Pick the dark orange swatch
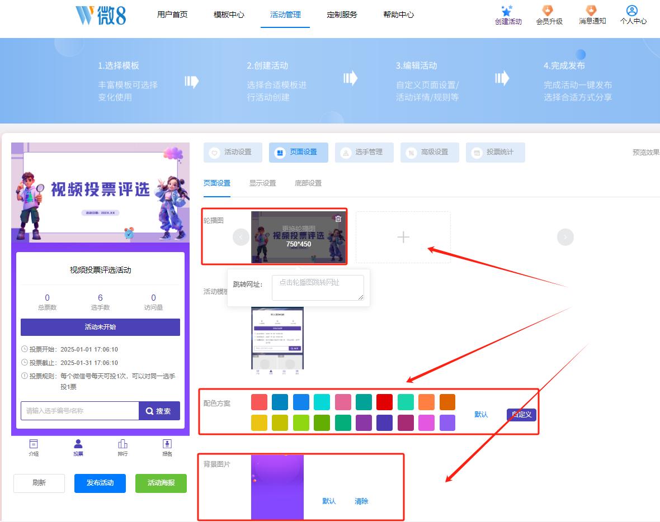 point(447,402)
